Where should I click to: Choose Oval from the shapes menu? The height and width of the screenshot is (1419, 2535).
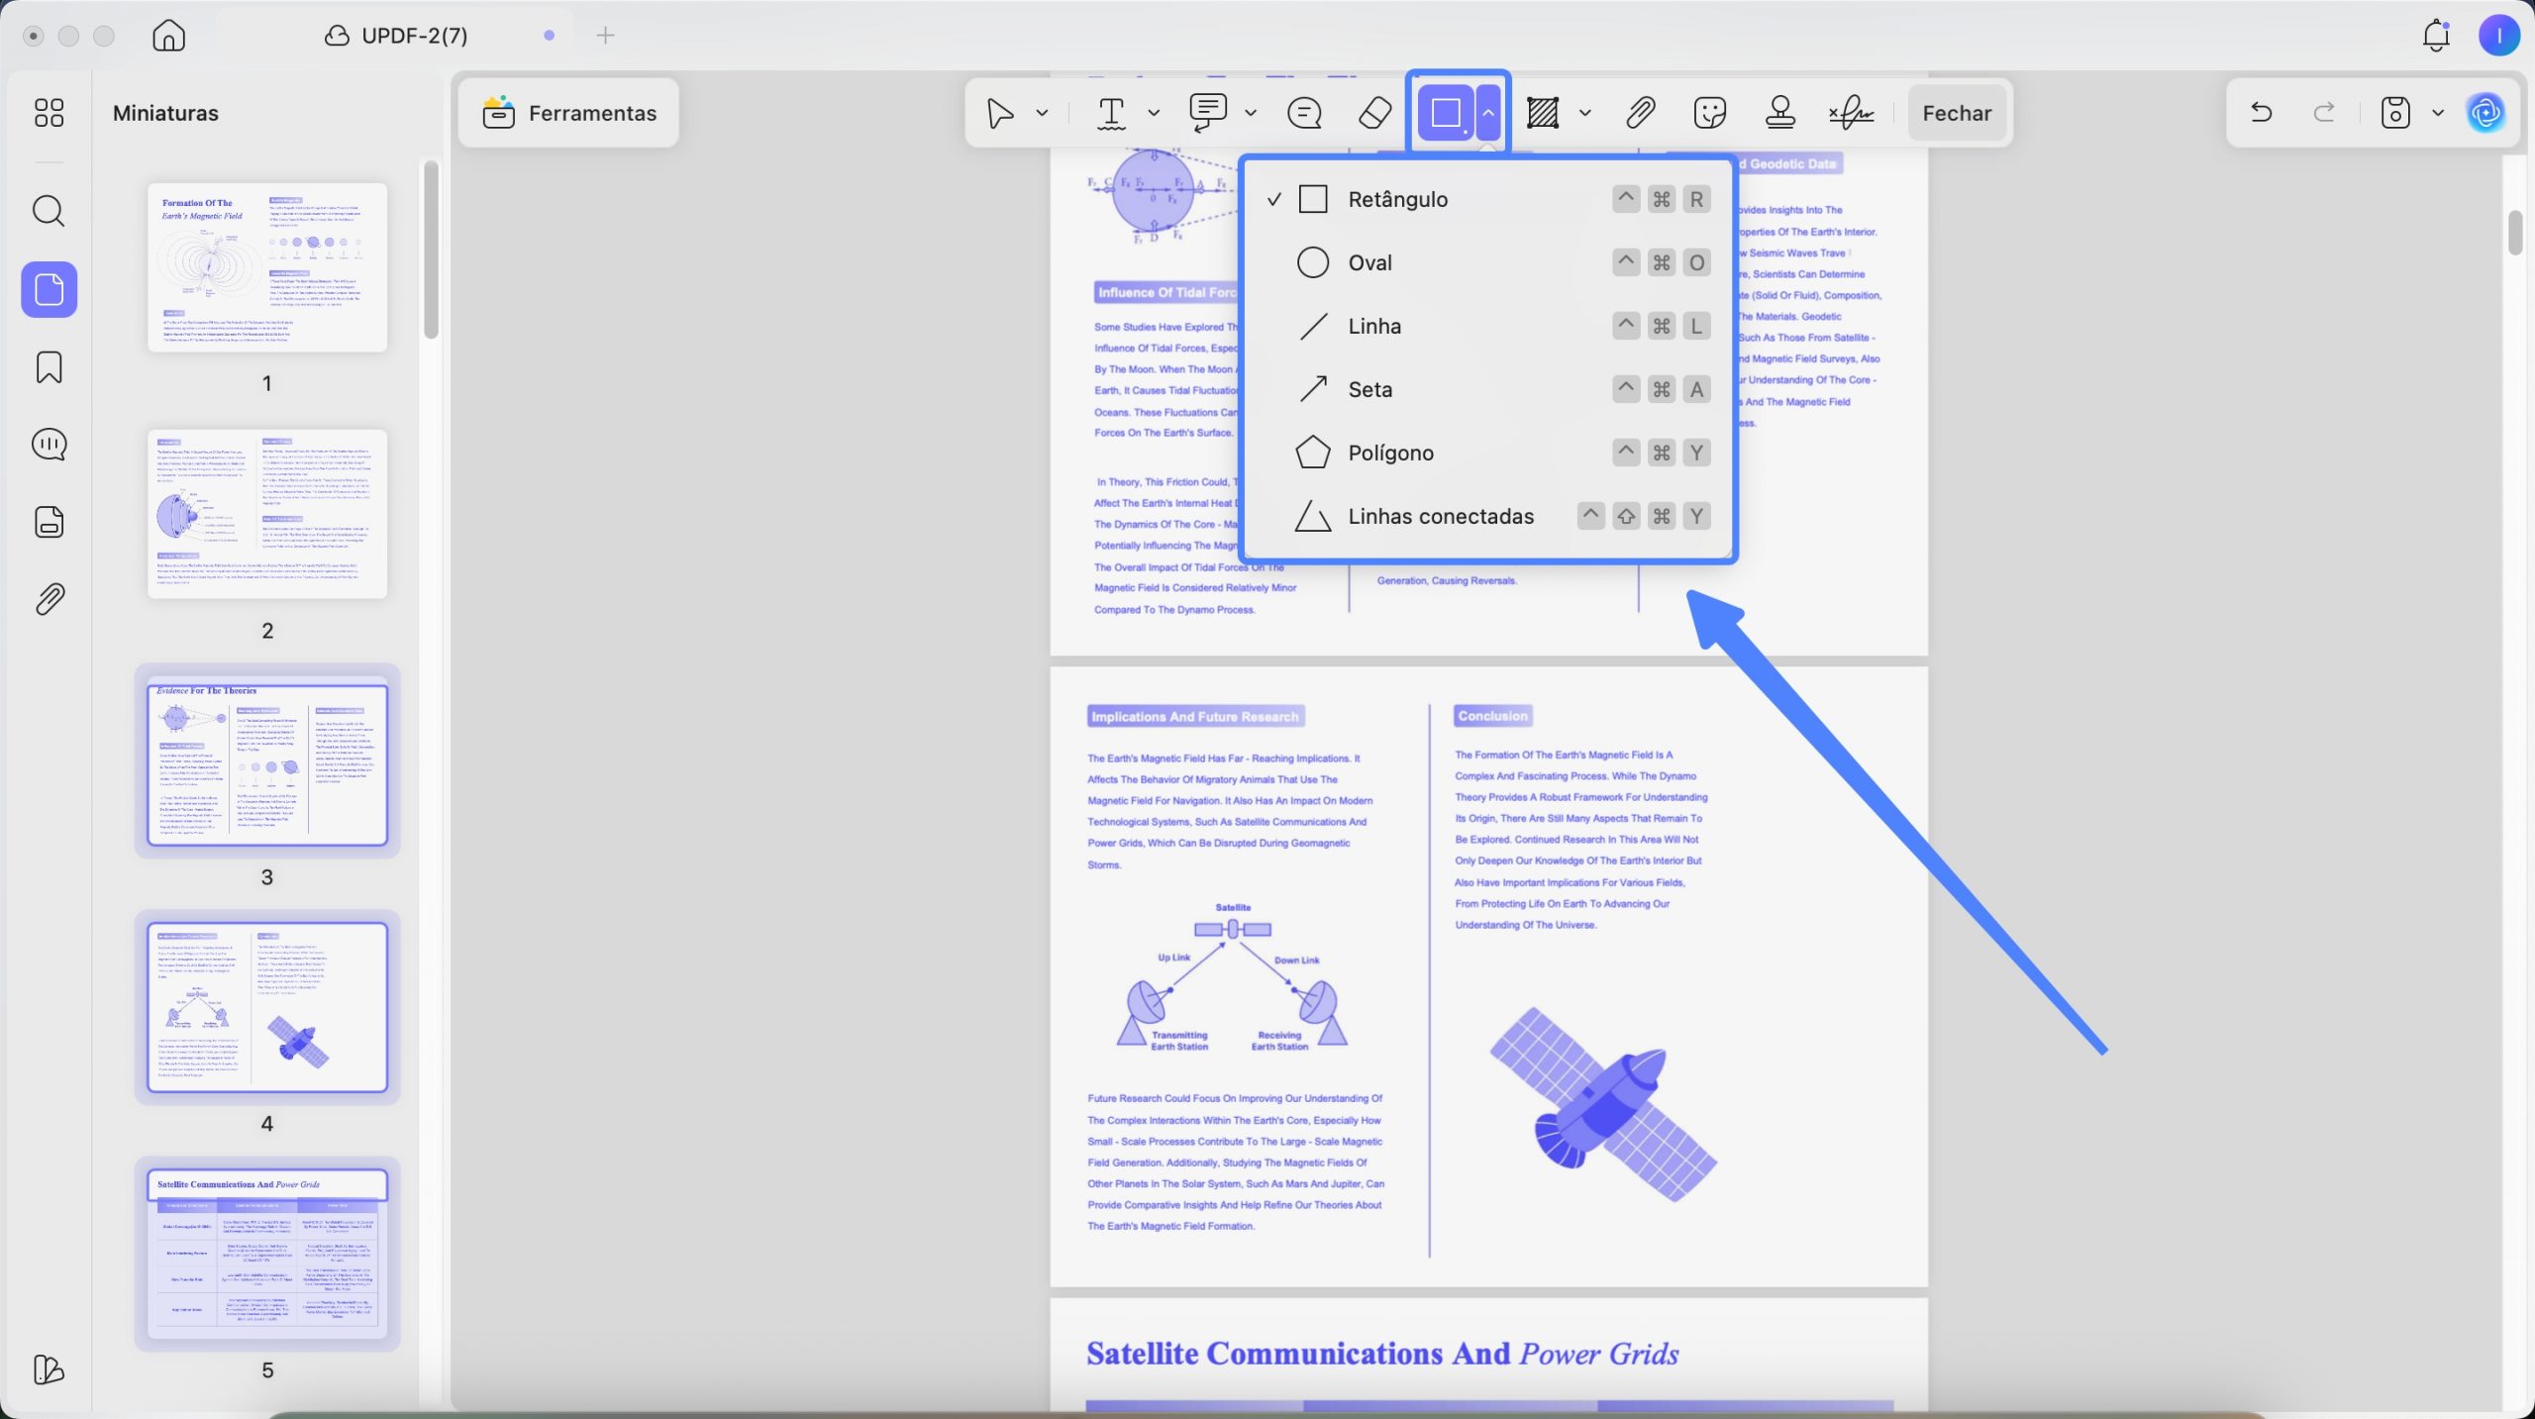coord(1487,262)
